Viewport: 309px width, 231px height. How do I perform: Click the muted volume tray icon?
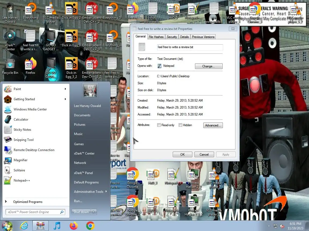(282, 226)
